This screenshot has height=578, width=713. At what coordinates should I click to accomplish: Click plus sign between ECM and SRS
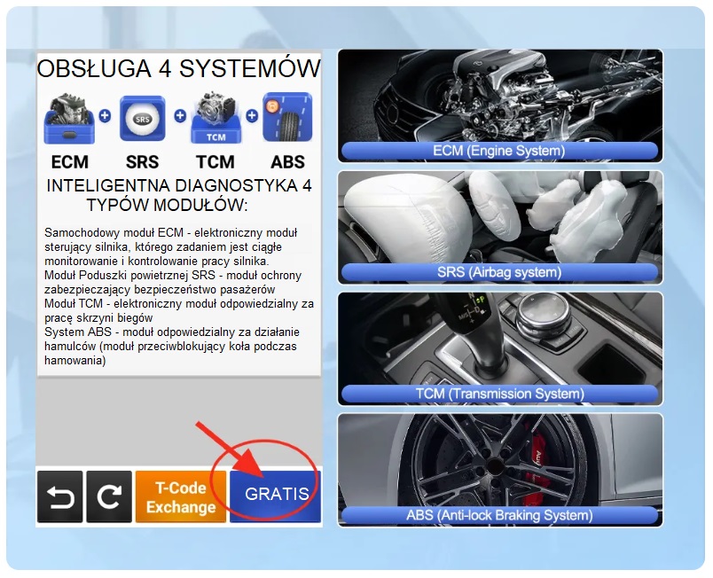click(x=105, y=116)
